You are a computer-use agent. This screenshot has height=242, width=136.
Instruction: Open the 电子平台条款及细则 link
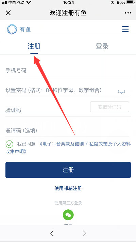click(62, 144)
